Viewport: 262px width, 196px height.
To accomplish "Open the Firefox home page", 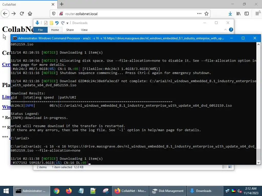I will [x=30, y=14].
